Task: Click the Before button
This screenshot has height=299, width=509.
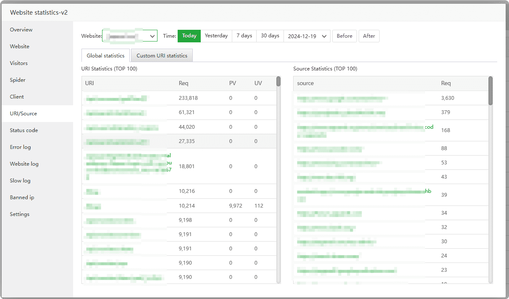Action: [344, 36]
